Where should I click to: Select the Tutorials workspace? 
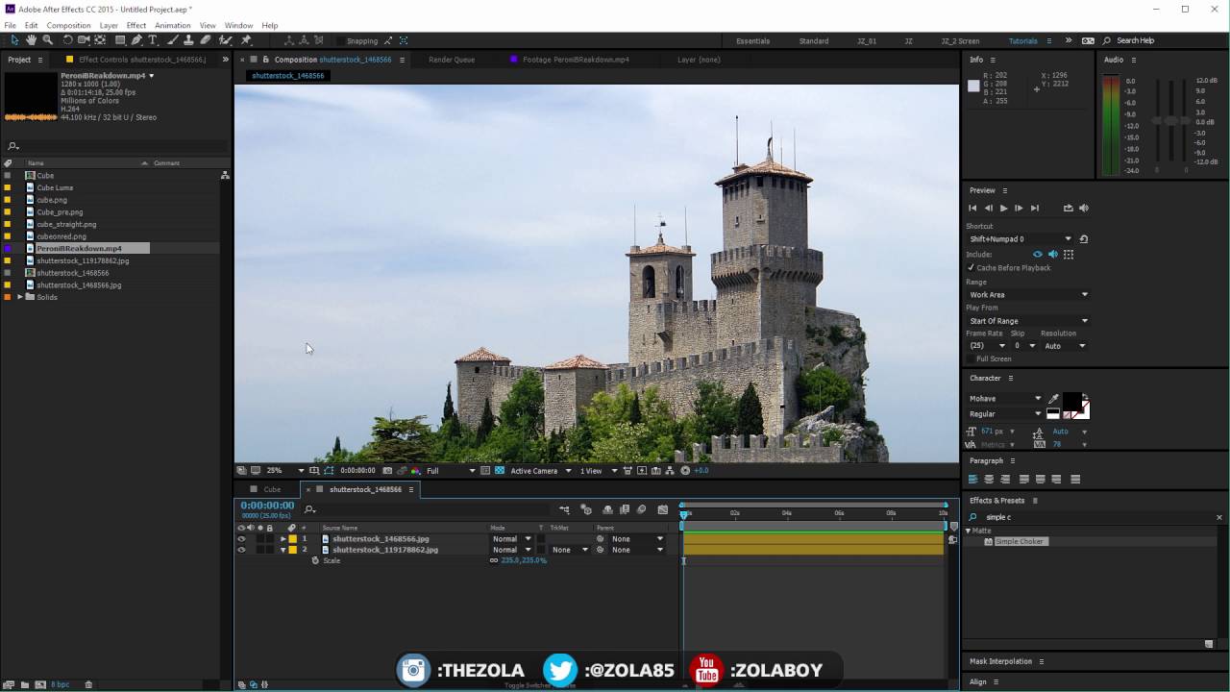point(1022,41)
